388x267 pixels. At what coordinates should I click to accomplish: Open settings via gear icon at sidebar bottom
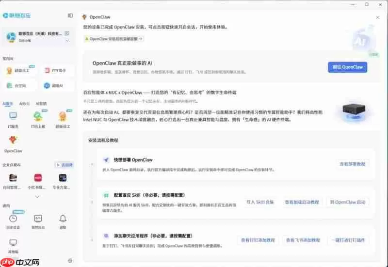point(70,261)
